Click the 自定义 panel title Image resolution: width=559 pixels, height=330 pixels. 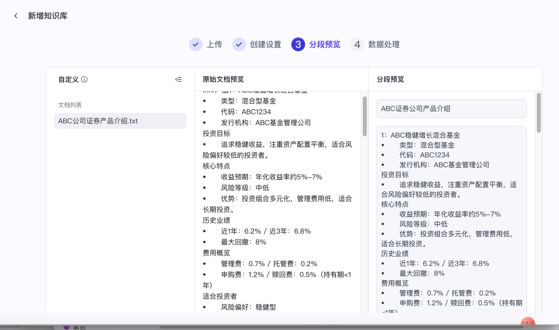68,80
